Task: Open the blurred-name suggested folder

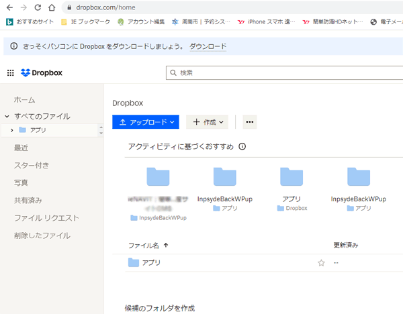Action: click(x=158, y=176)
